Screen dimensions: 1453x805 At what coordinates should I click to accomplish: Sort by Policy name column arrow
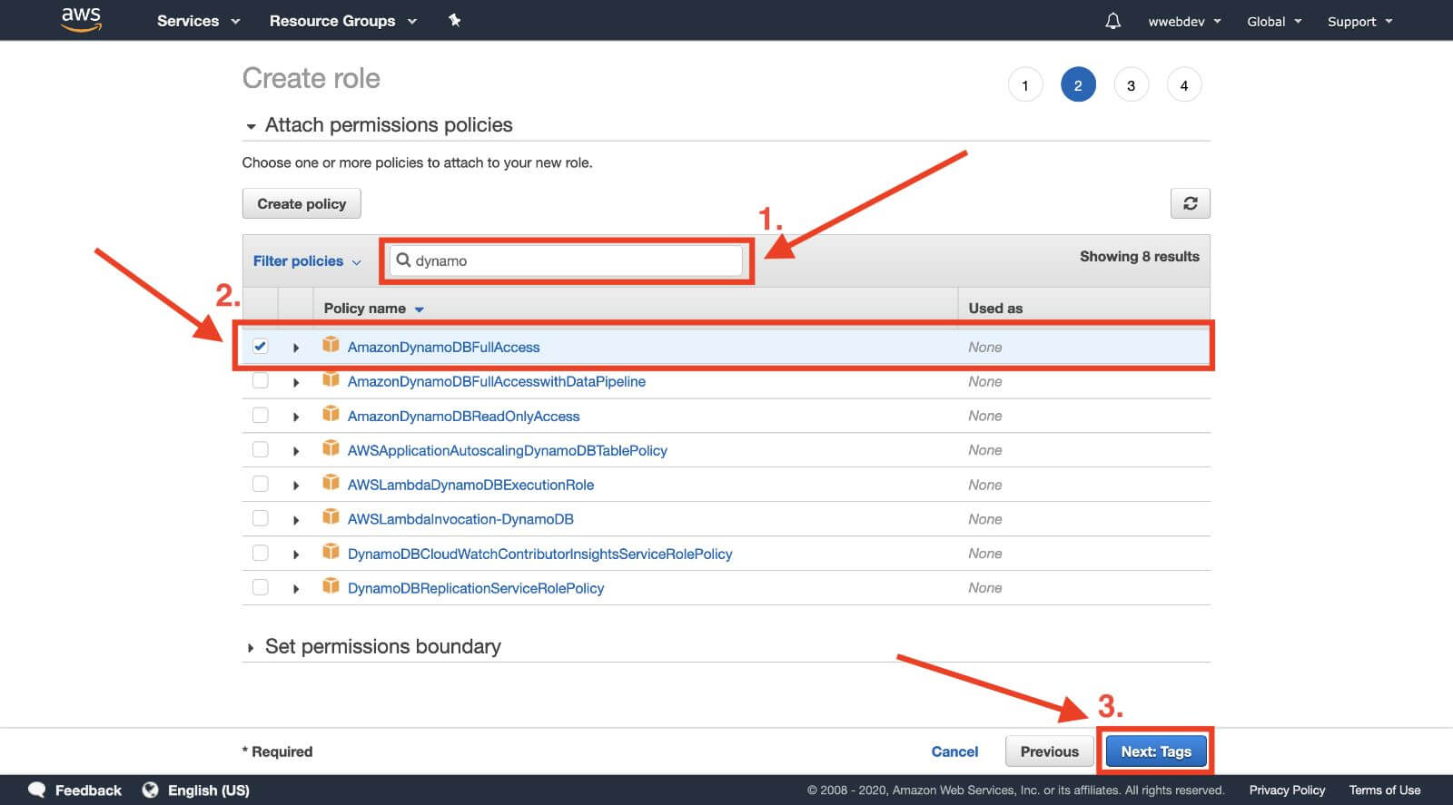pos(419,309)
